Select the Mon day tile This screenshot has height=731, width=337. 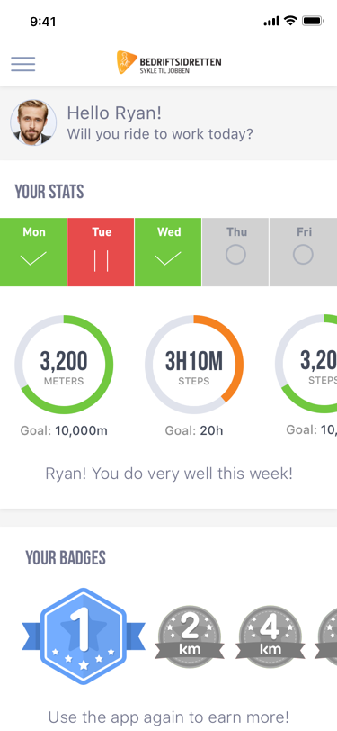(x=33, y=252)
